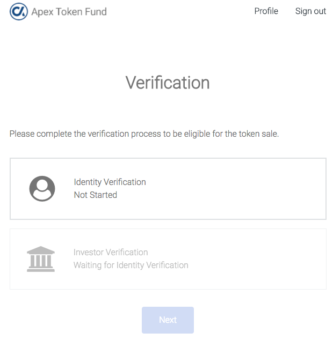The image size is (333, 340).
Task: Select the Investor Verification card
Action: tap(168, 259)
